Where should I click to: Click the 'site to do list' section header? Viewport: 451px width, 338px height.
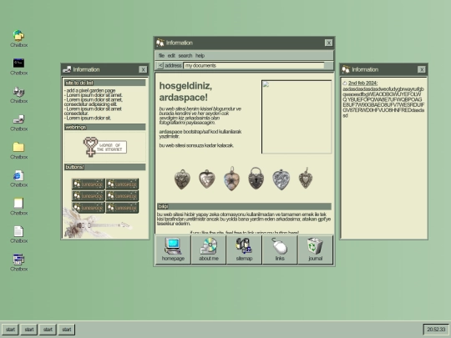pyautogui.click(x=104, y=83)
